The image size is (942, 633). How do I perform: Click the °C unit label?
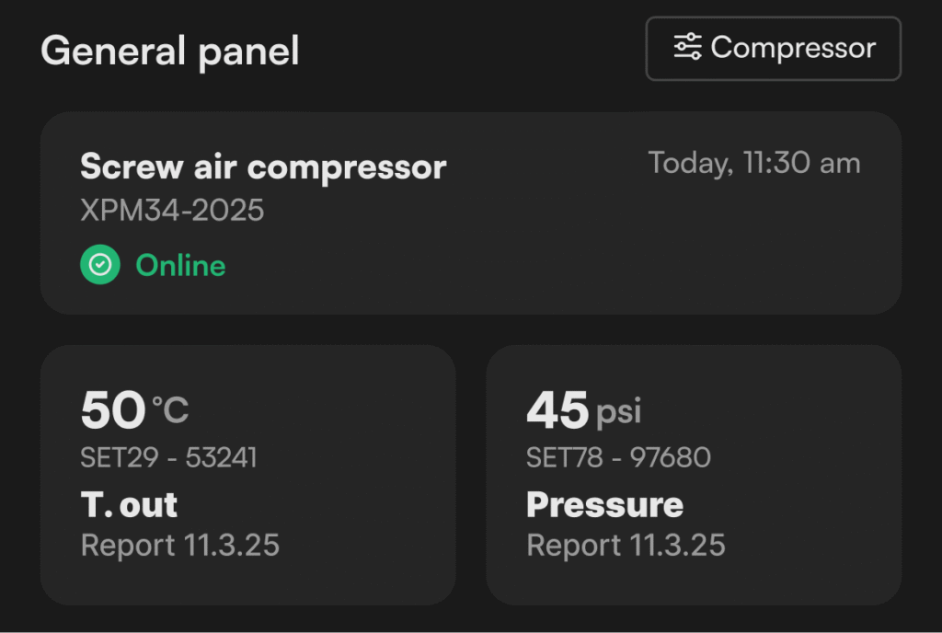pos(170,410)
